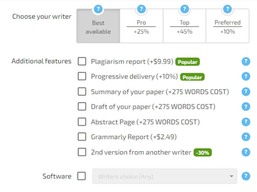257x192 pixels.
Task: Enable the Software option checkbox
Action: [x=82, y=176]
